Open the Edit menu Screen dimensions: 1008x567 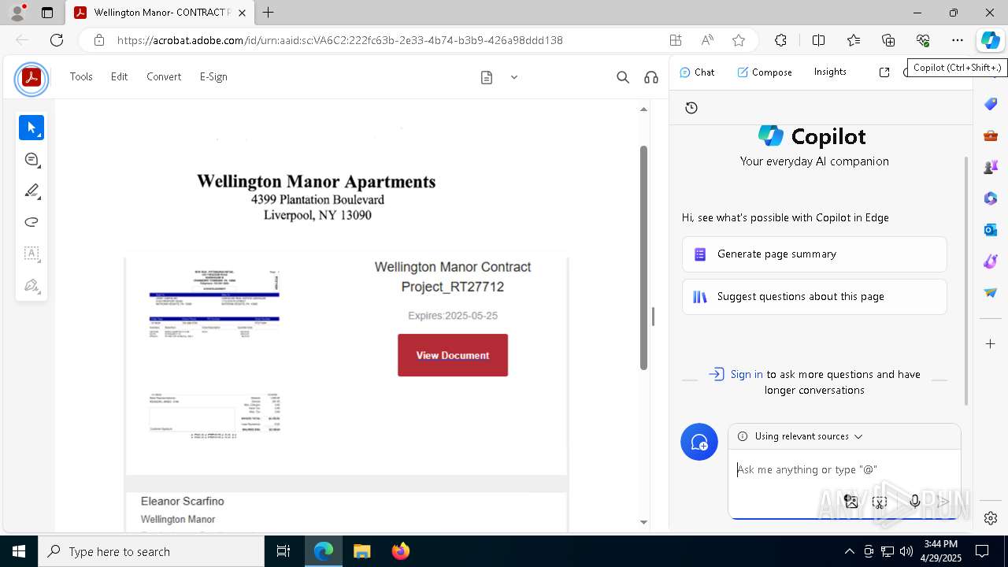coord(119,76)
